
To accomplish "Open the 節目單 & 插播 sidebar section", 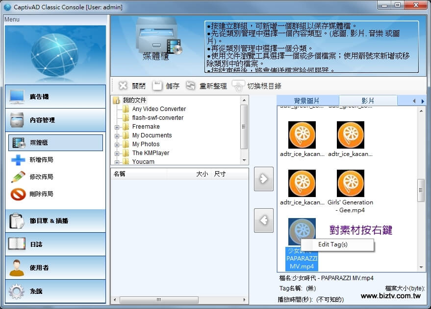I will pos(55,221).
